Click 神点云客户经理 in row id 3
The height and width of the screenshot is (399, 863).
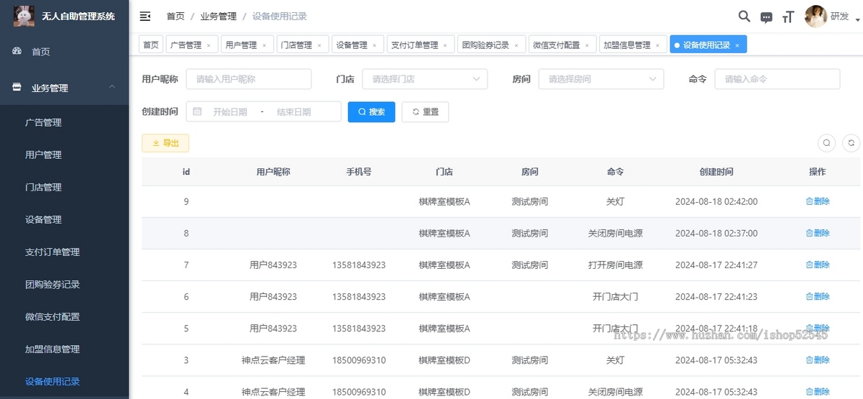[273, 360]
